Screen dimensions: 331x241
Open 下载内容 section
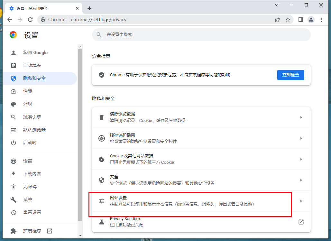(40, 174)
